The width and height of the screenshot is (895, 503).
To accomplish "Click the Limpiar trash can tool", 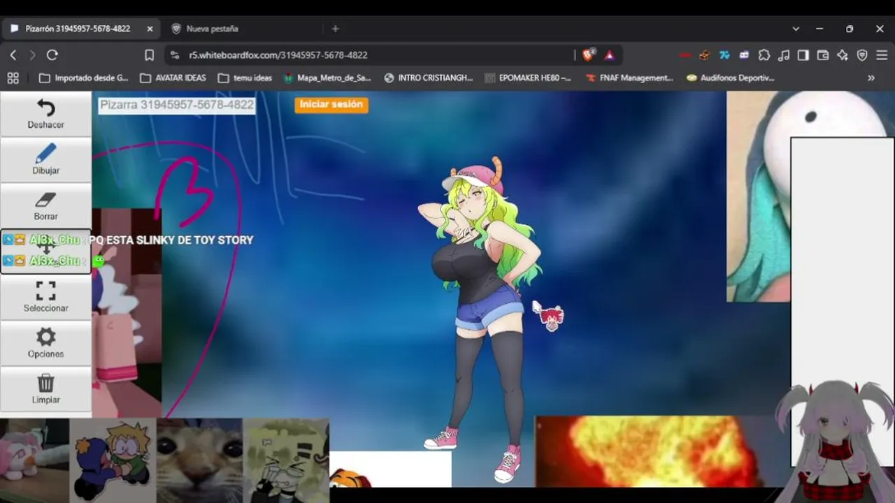I will click(45, 389).
